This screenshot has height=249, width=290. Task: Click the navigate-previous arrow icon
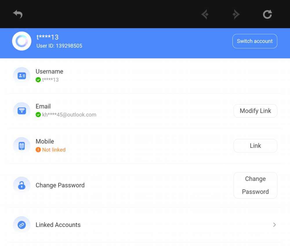pos(205,14)
